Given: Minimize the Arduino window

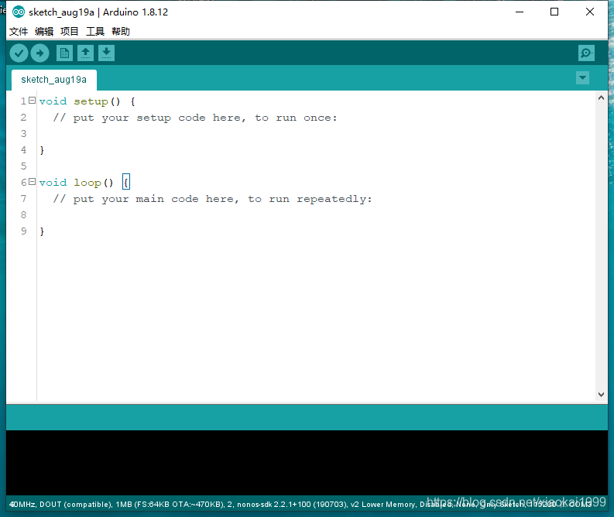Looking at the screenshot, I should 520,12.
